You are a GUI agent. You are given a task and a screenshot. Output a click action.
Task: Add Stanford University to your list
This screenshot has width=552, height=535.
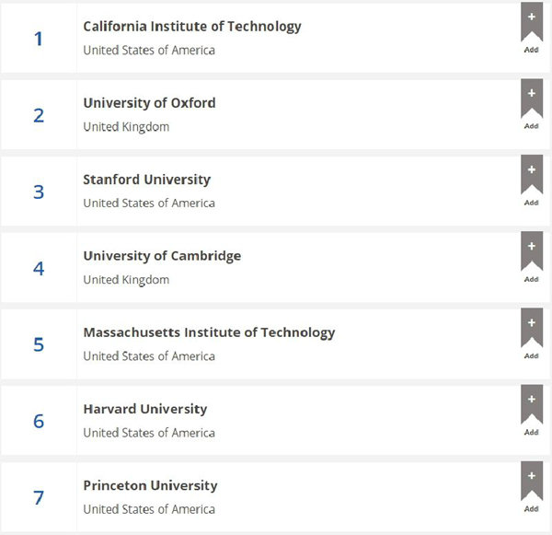click(x=531, y=178)
